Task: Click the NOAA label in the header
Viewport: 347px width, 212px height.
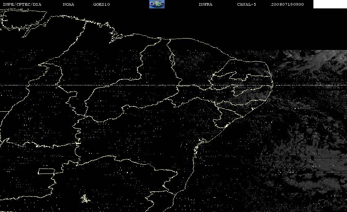Action: coord(69,5)
